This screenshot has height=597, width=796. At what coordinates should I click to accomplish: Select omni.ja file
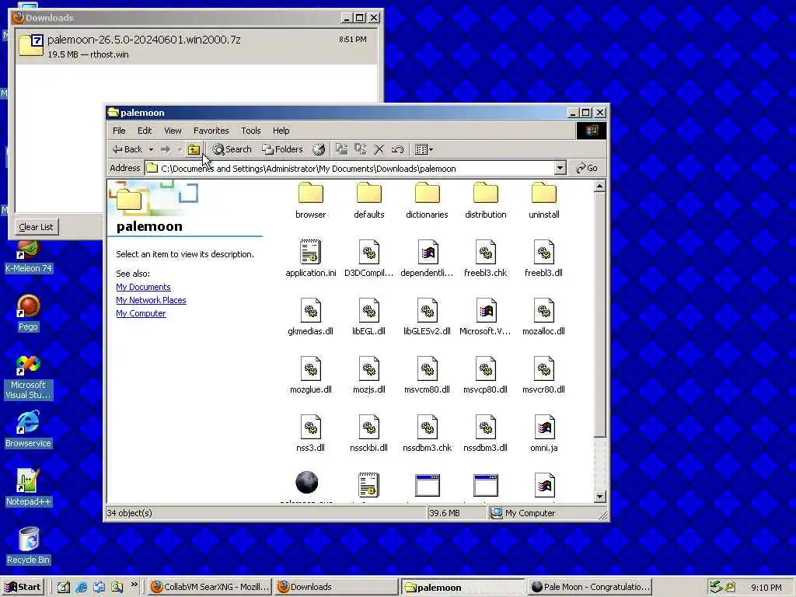pos(543,434)
